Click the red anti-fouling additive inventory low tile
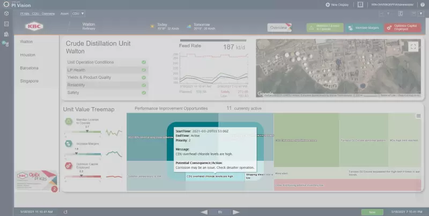 [x=347, y=185]
